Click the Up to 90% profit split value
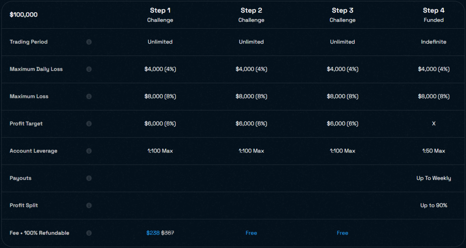The height and width of the screenshot is (248, 466). (x=433, y=206)
